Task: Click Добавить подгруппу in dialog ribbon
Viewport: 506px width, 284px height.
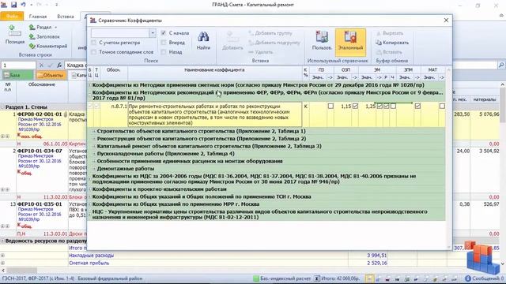Action: click(274, 43)
